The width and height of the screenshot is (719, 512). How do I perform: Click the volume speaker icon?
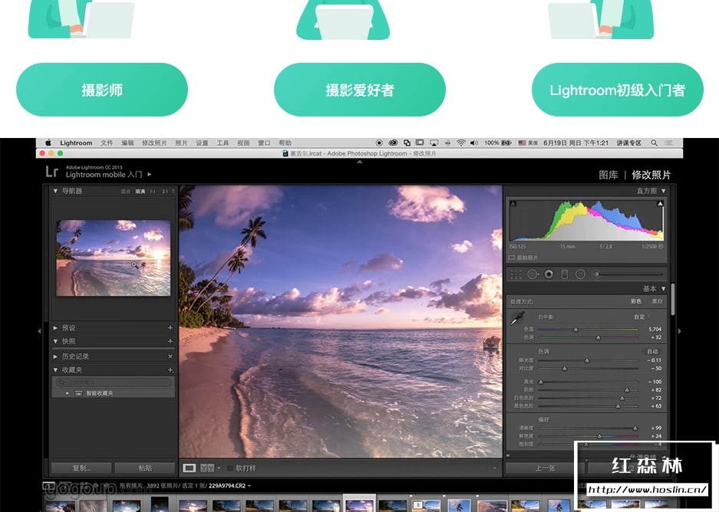[474, 143]
